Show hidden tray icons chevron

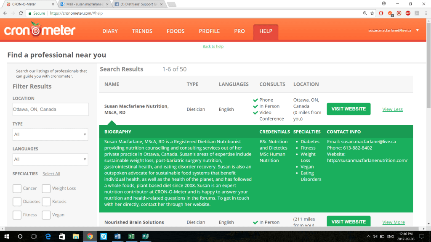point(368,236)
